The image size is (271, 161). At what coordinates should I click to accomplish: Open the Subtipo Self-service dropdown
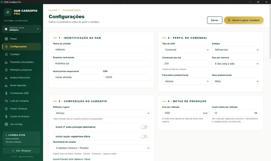coord(235,50)
